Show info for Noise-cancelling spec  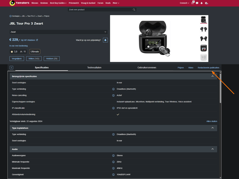click(114, 95)
